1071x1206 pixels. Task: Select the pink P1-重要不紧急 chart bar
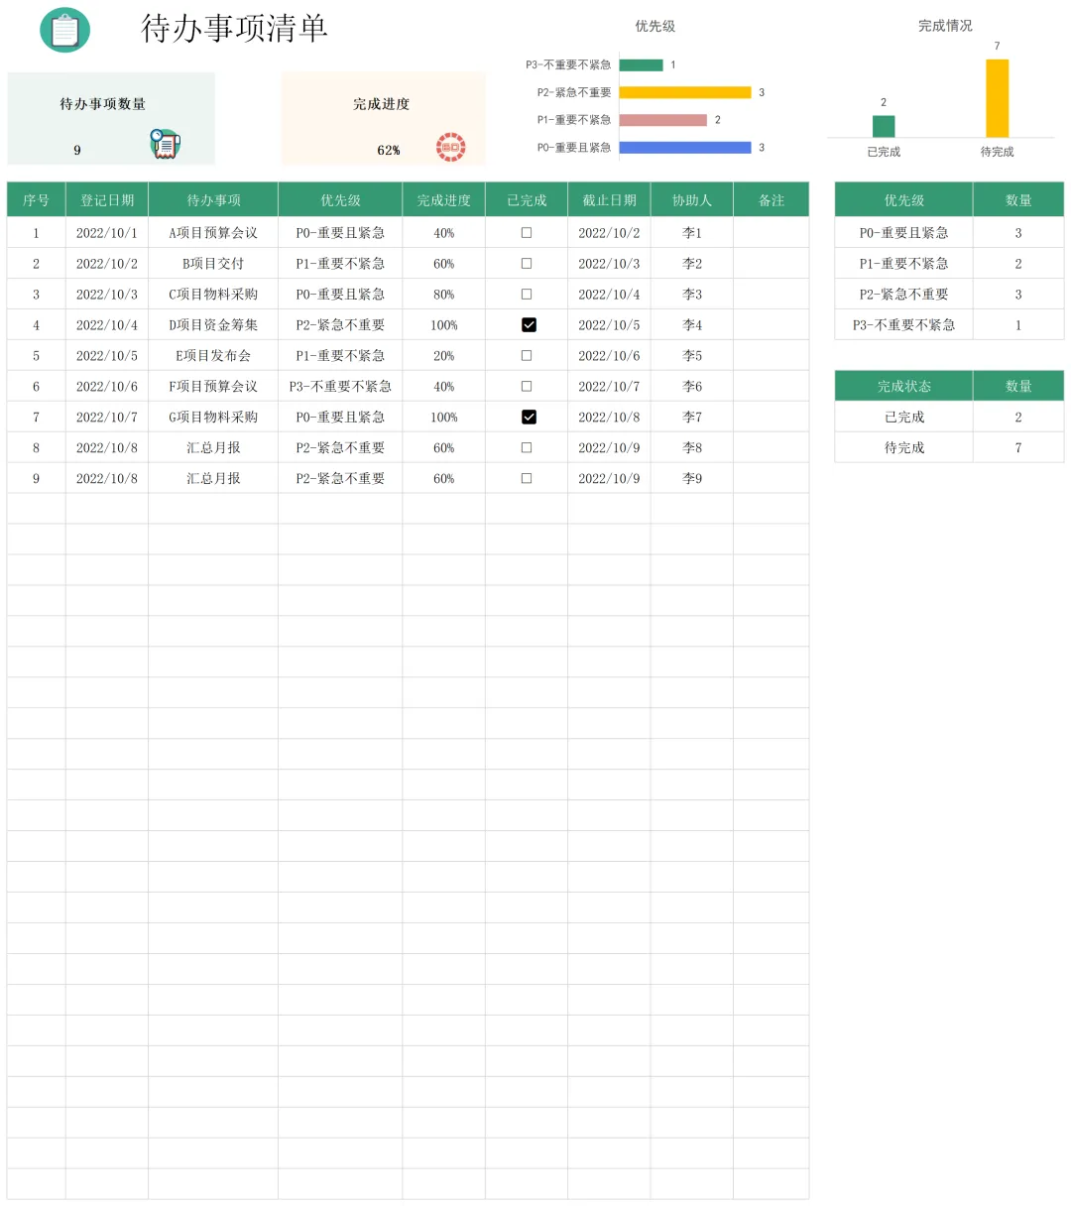point(663,120)
